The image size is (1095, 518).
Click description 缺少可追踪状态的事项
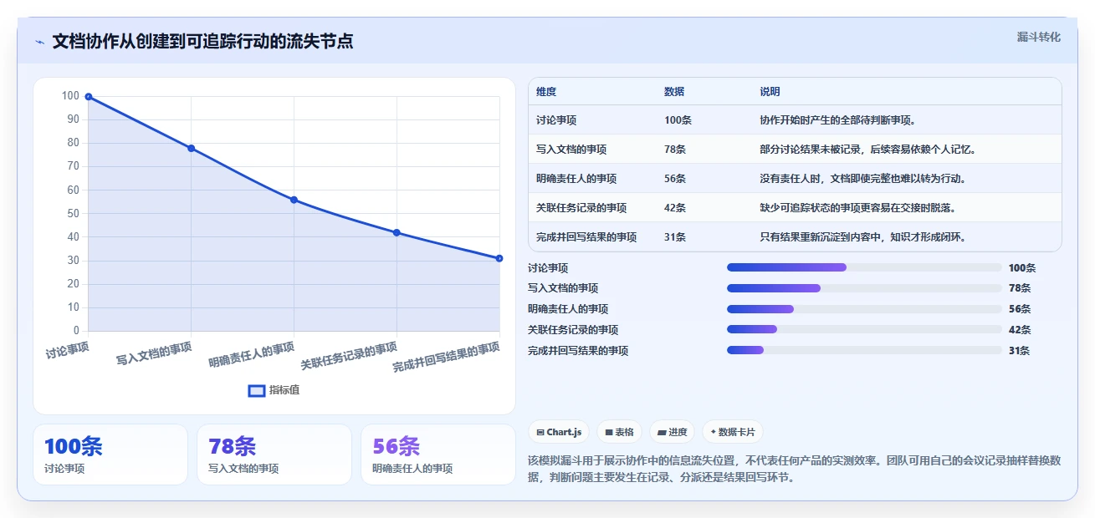point(810,208)
